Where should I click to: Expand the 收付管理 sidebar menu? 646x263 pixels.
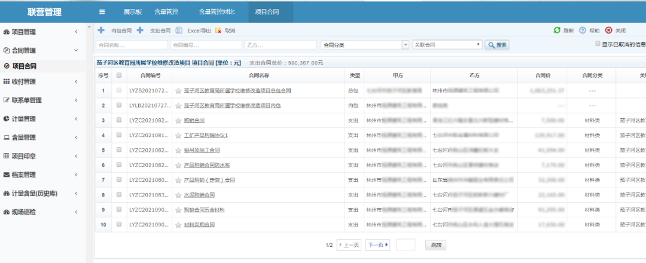click(x=76, y=81)
